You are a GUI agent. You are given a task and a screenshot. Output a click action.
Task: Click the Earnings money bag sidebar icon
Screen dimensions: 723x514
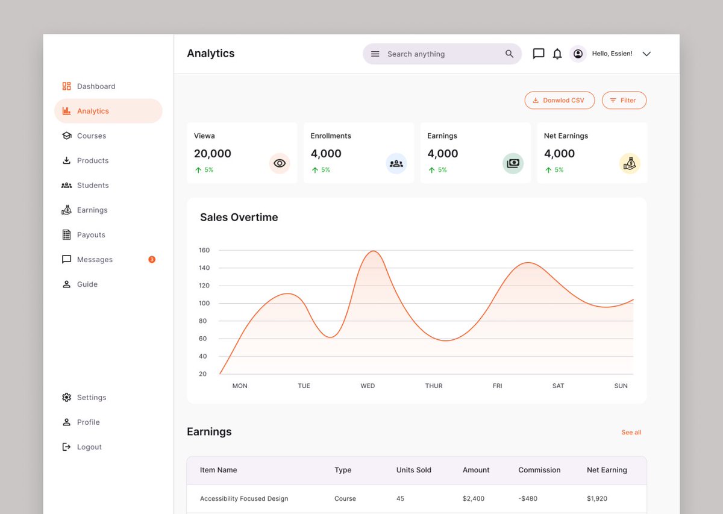pos(66,210)
